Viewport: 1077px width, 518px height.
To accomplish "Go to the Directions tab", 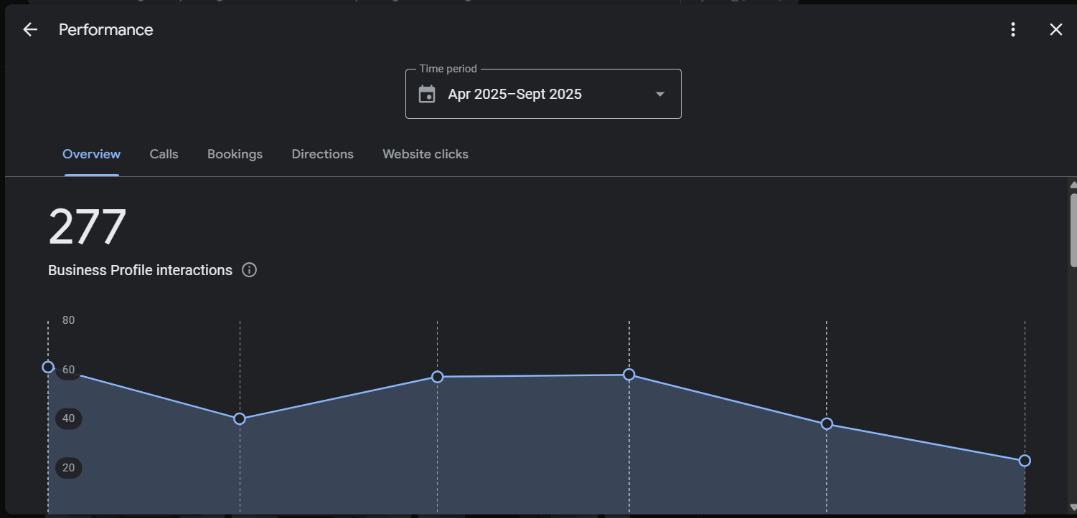I will click(x=322, y=154).
